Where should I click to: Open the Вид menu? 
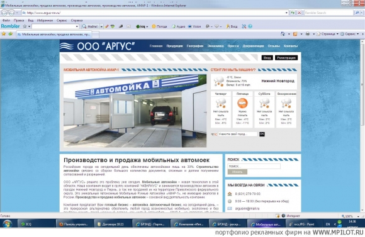point(31,21)
